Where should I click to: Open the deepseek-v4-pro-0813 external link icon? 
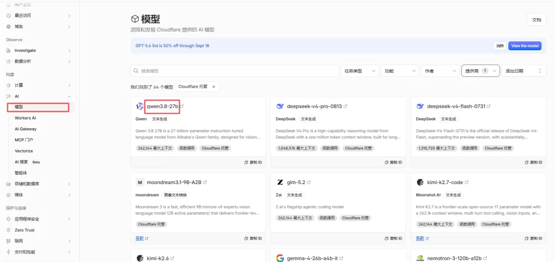(x=345, y=106)
